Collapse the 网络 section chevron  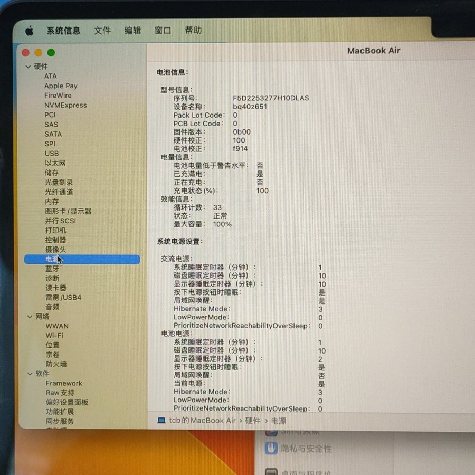click(30, 317)
